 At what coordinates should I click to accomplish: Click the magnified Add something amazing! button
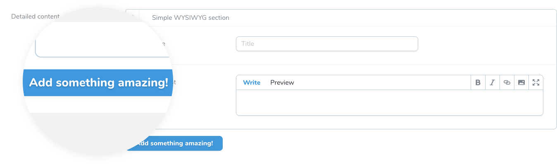[x=98, y=83]
